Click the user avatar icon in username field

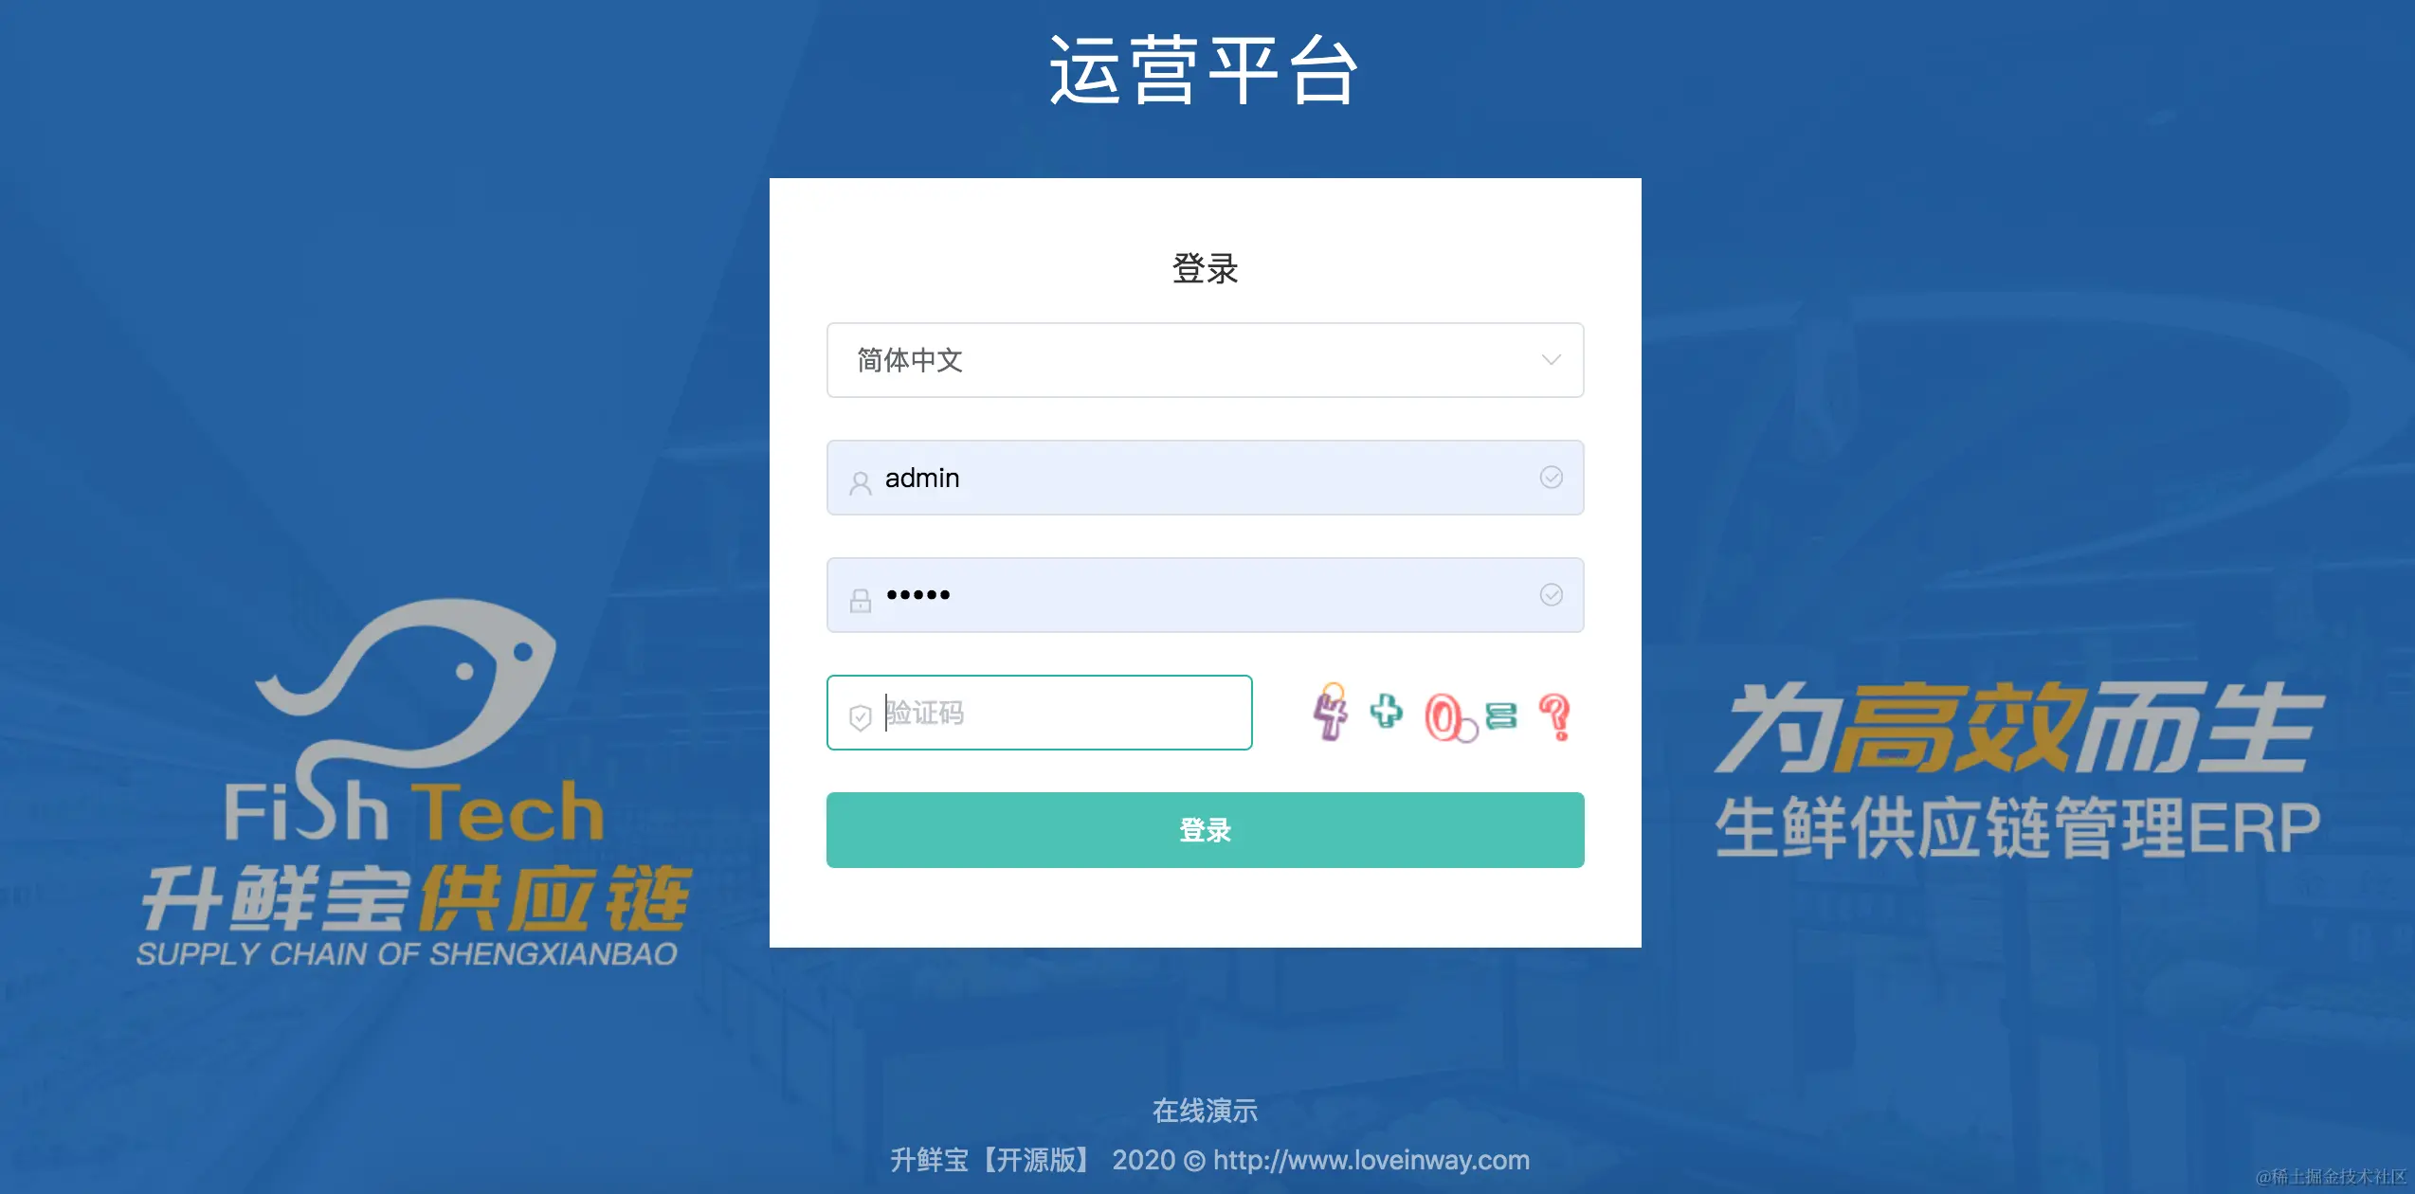pyautogui.click(x=860, y=483)
